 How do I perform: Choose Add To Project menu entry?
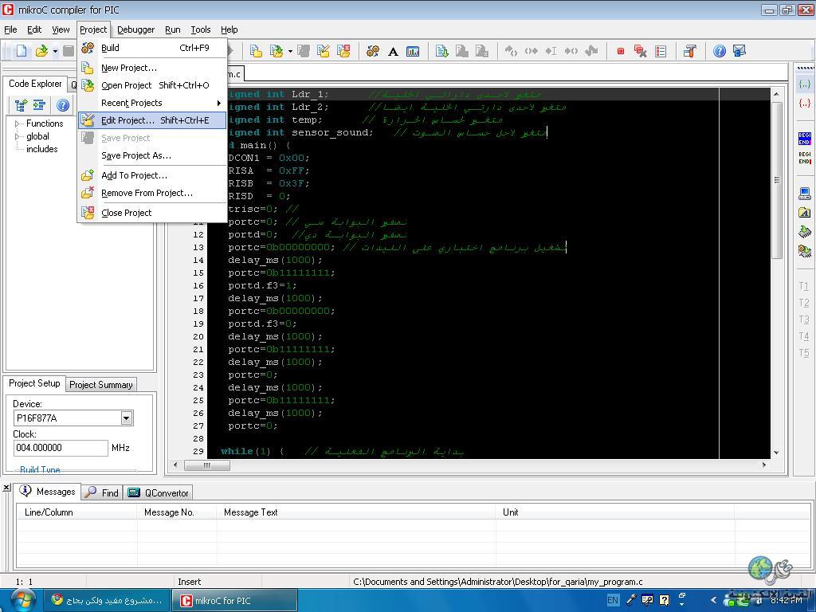(152, 175)
